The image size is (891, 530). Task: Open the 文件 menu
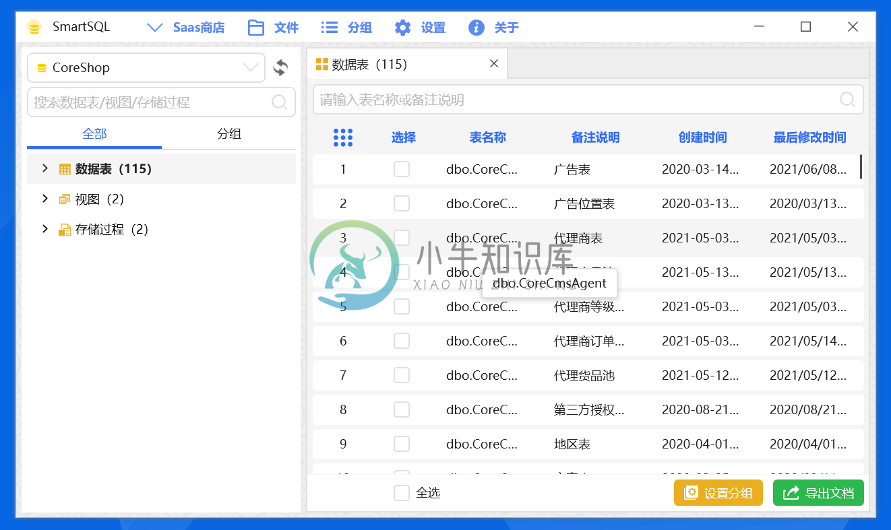[x=273, y=28]
